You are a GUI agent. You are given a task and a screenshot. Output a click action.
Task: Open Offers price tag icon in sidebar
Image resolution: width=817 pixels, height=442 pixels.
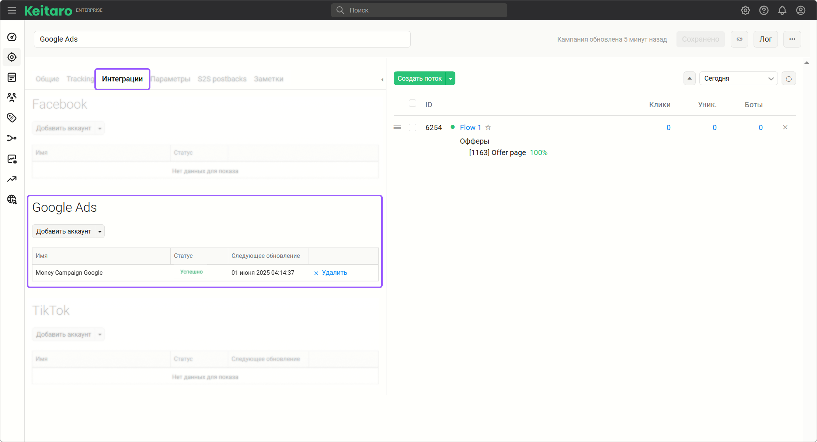(12, 118)
